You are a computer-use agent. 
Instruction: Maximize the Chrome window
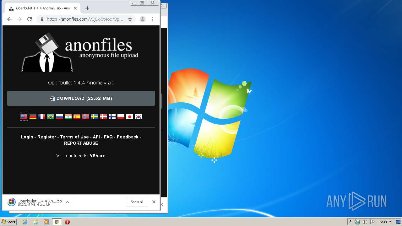coord(142,3)
